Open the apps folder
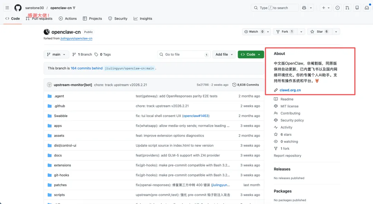 click(58, 126)
